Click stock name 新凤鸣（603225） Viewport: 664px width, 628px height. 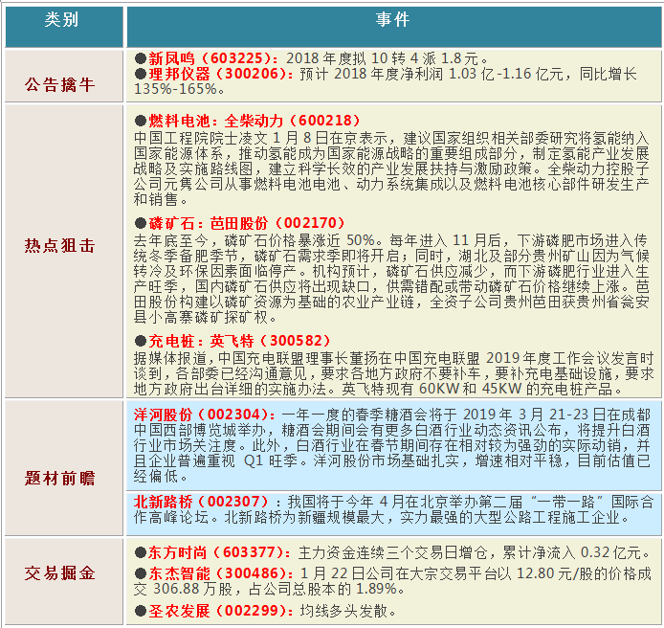click(213, 58)
